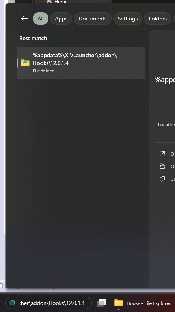Switch to the Settings filter tab
This screenshot has height=312, width=175.
pyautogui.click(x=128, y=19)
